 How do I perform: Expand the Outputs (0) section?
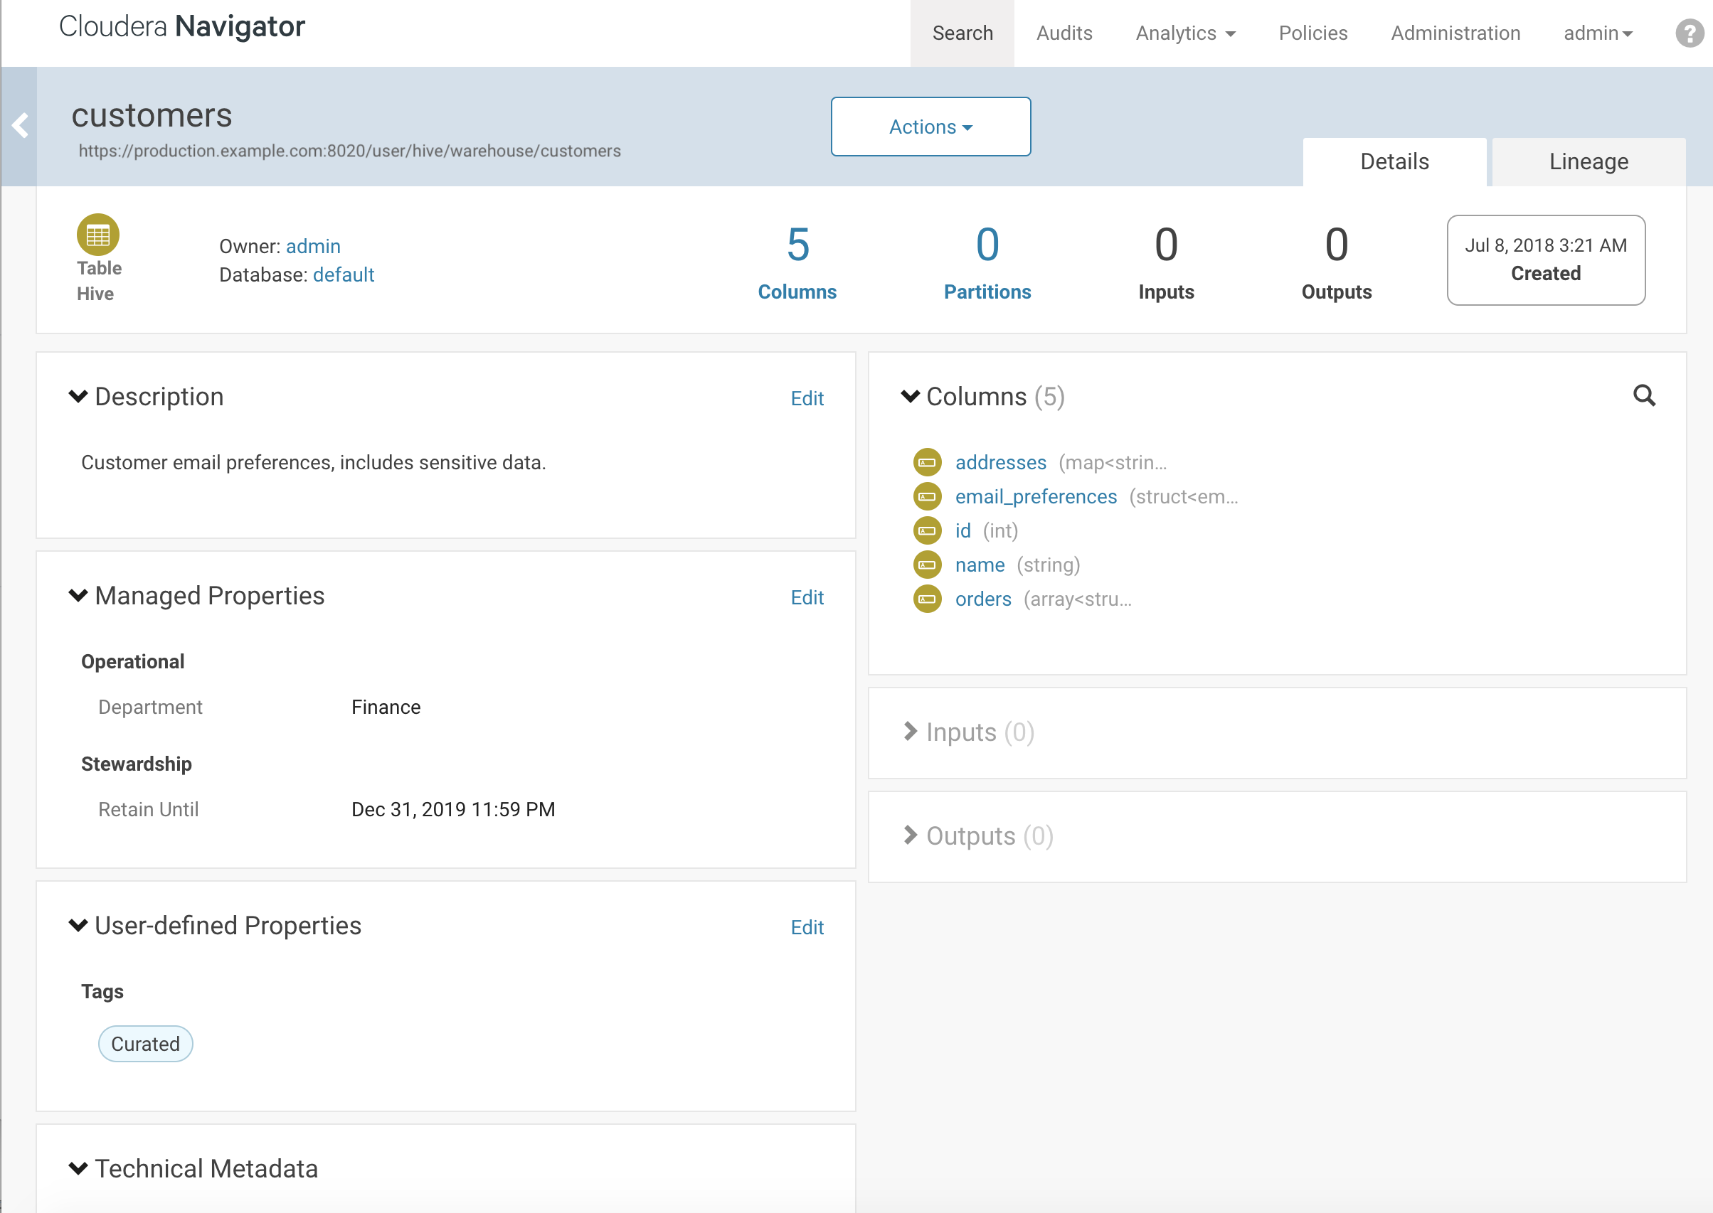(910, 836)
